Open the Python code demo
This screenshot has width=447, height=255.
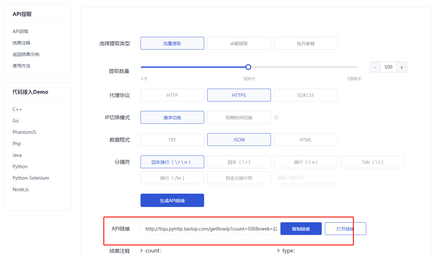click(x=20, y=167)
